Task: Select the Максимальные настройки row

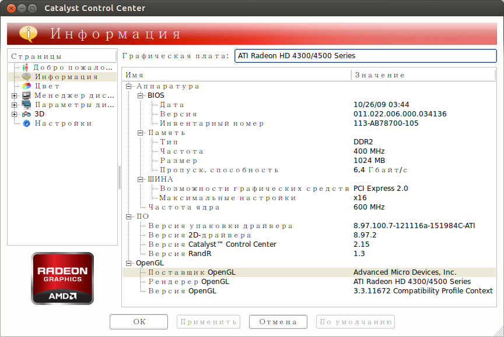Action: point(309,197)
